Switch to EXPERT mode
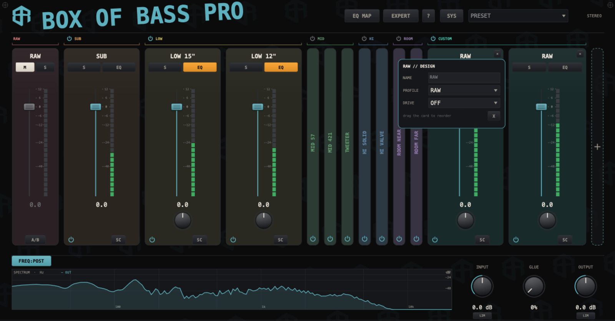This screenshot has height=321, width=615. [401, 16]
